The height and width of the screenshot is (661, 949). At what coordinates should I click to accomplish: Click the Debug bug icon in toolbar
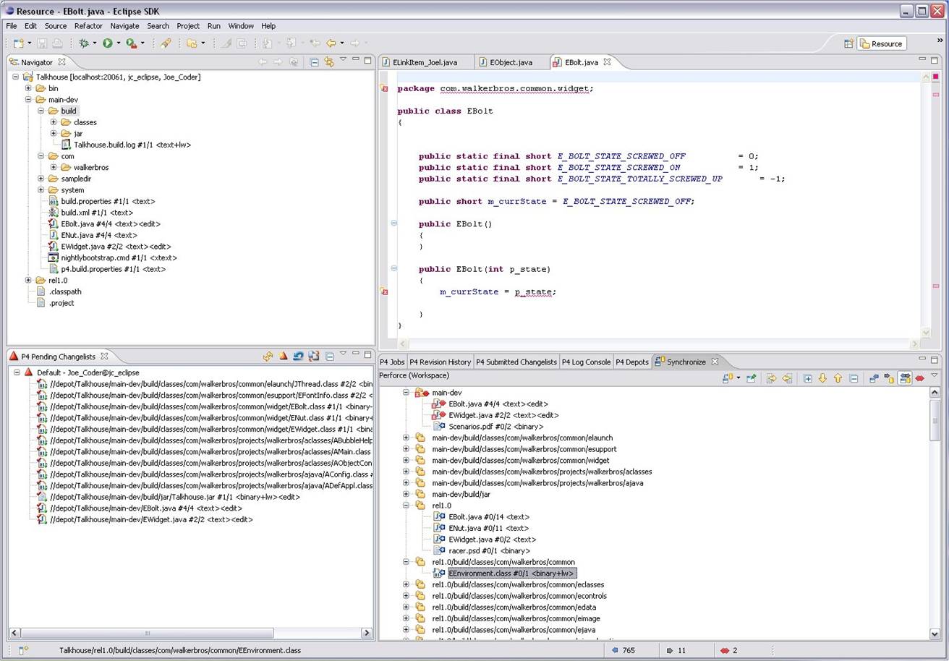pos(83,43)
